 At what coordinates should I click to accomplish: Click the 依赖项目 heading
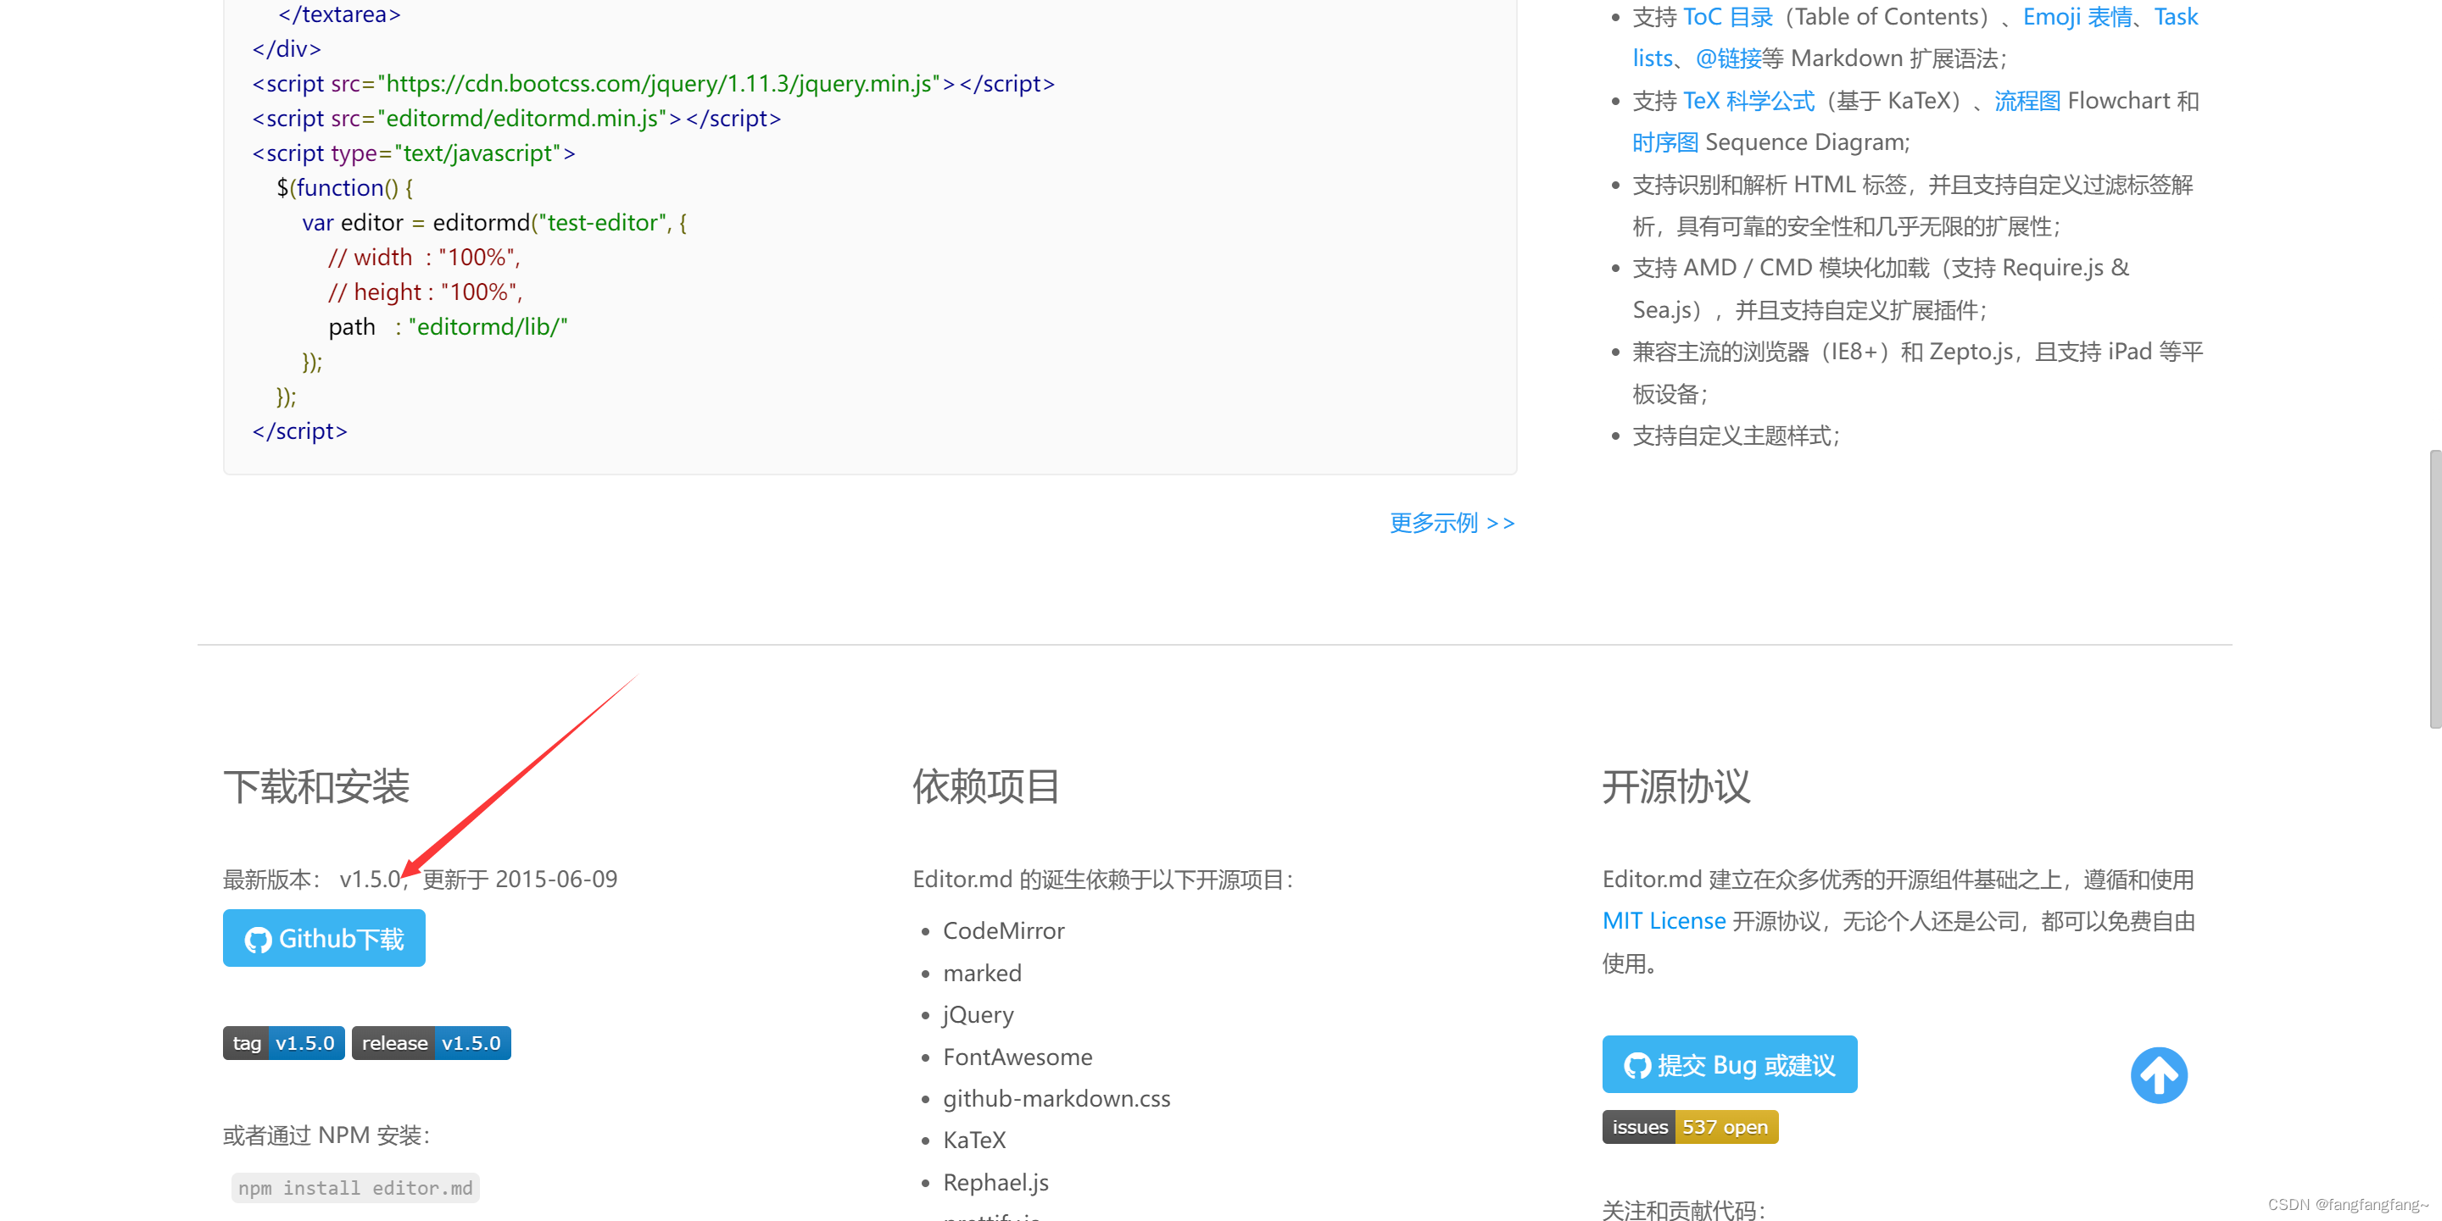[986, 786]
